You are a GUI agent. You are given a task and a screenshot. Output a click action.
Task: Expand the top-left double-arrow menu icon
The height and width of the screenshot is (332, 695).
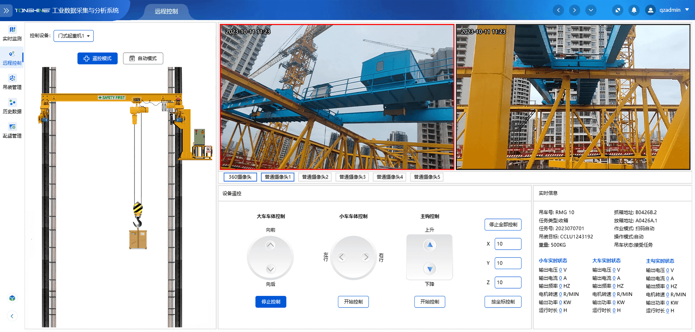[x=6, y=10]
